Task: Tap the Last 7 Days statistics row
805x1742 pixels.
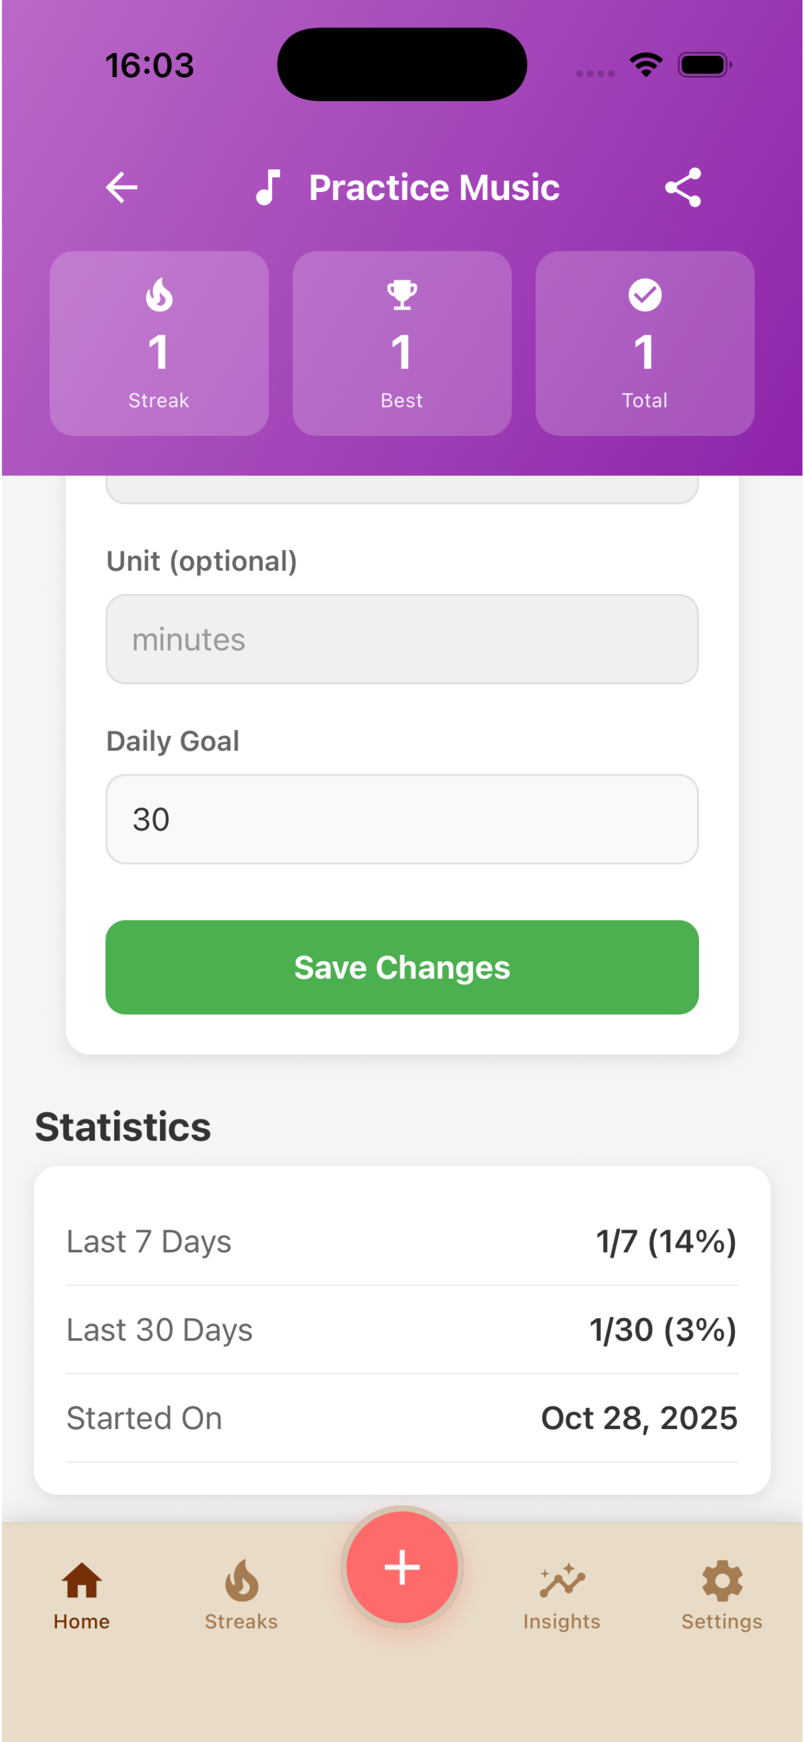Action: pos(401,1241)
